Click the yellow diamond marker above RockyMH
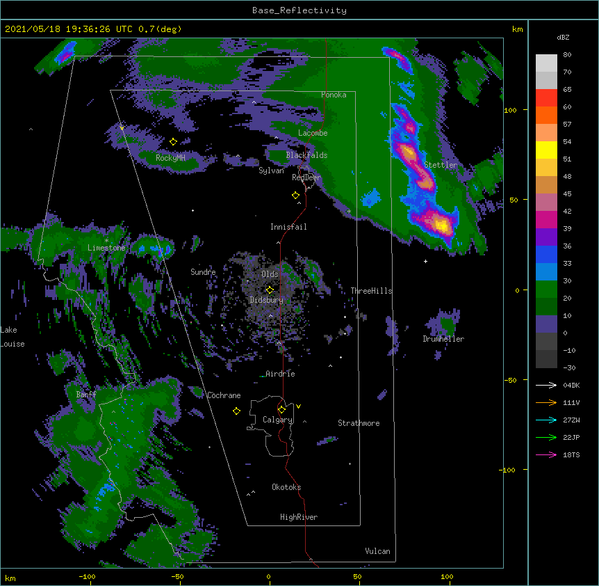 tap(174, 142)
